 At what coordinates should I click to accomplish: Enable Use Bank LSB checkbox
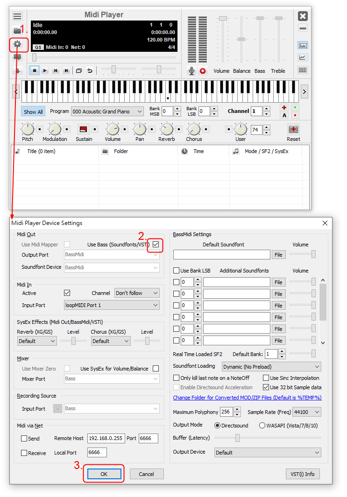click(x=177, y=271)
